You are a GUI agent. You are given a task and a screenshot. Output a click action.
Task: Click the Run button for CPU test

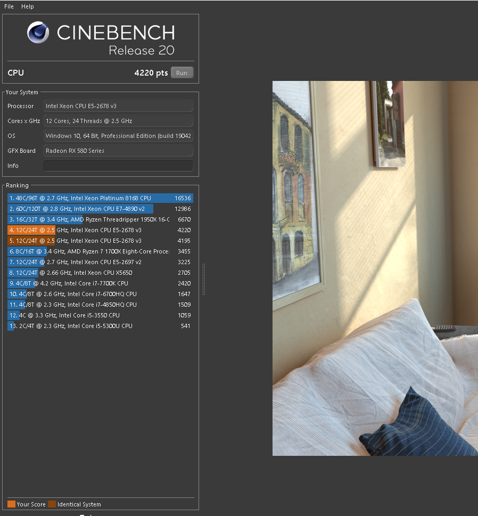coord(182,73)
